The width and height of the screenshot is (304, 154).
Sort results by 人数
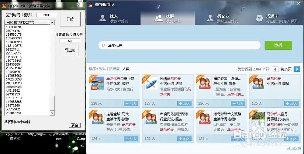click(126, 69)
